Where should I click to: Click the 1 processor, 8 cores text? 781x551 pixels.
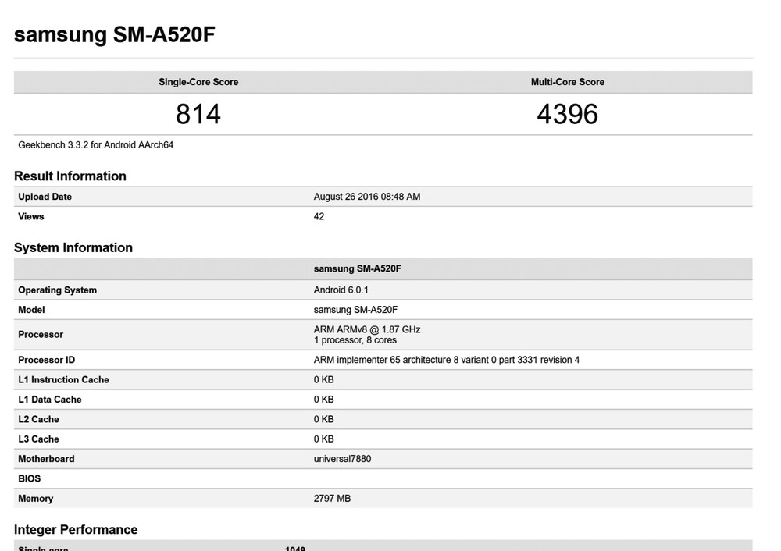pyautogui.click(x=355, y=340)
